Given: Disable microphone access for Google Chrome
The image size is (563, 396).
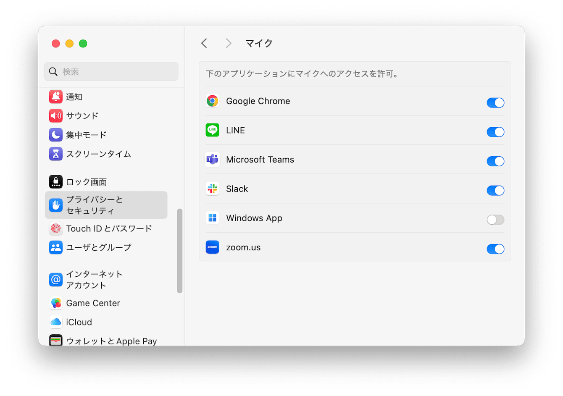Looking at the screenshot, I should (495, 102).
